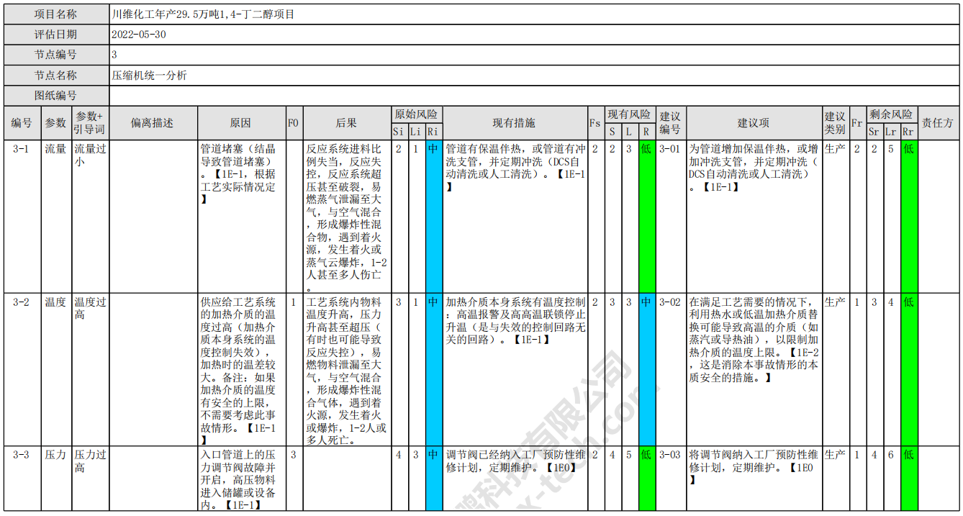Click the measure cell starting 调节阀已经纳入

515,478
